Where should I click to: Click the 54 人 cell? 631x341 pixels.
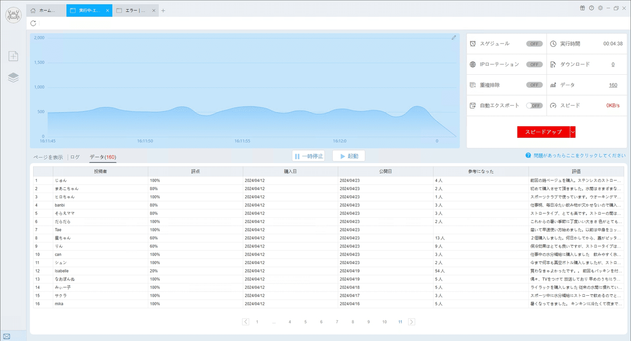tap(481, 270)
